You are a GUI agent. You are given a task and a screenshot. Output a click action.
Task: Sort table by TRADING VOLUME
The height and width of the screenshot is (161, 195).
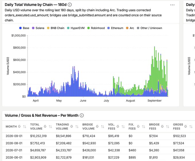[x=77, y=126]
